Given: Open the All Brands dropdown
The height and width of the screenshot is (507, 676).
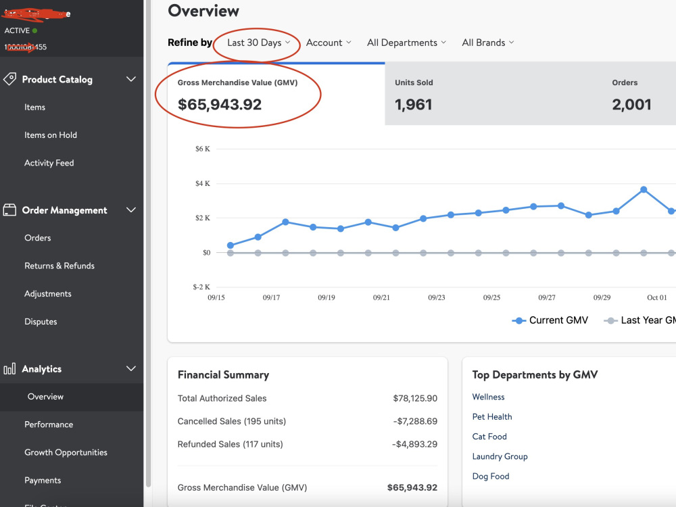Looking at the screenshot, I should pos(488,43).
